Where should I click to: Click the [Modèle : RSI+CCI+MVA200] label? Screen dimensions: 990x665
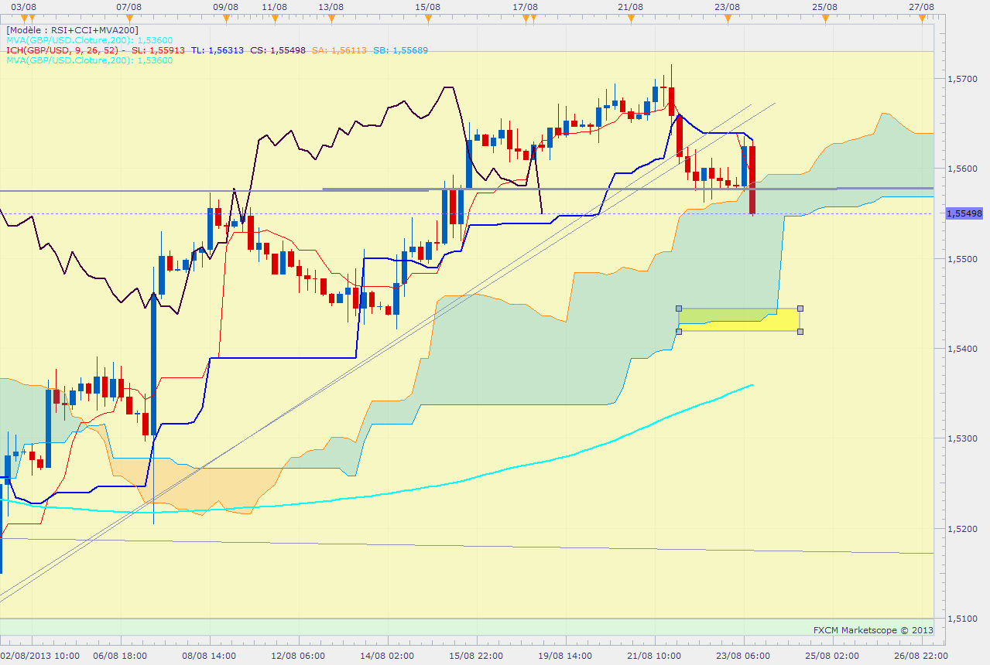click(73, 30)
